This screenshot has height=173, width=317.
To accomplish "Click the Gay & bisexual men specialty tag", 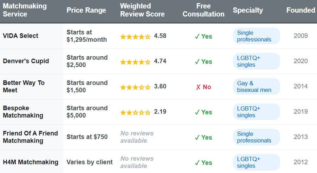I will point(256,87).
